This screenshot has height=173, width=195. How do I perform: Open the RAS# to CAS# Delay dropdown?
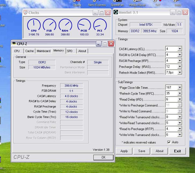[180, 55]
